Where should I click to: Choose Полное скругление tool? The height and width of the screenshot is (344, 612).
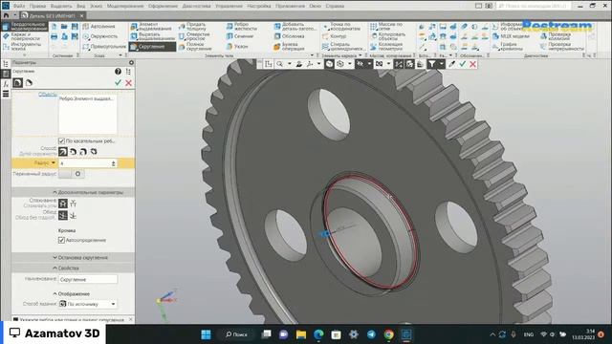click(x=195, y=47)
